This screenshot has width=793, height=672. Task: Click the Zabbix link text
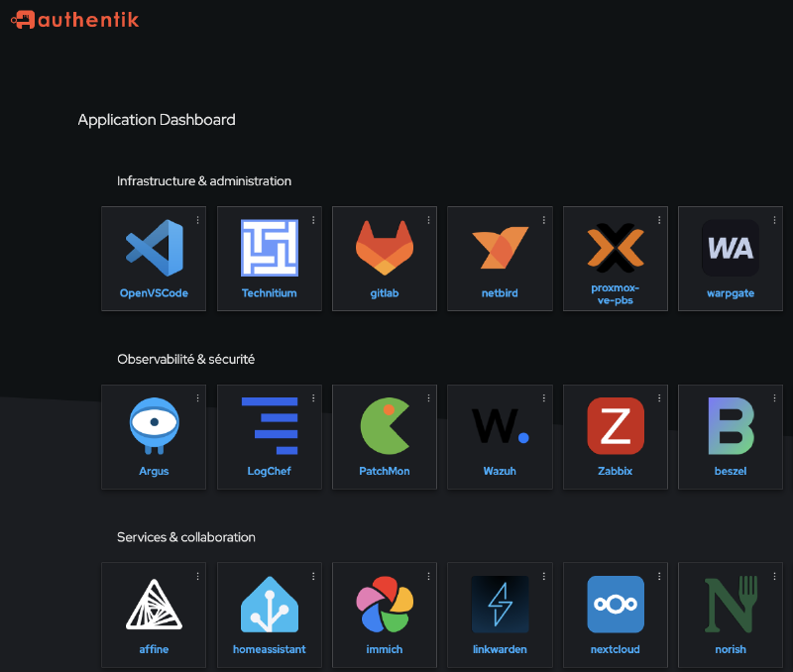click(615, 471)
